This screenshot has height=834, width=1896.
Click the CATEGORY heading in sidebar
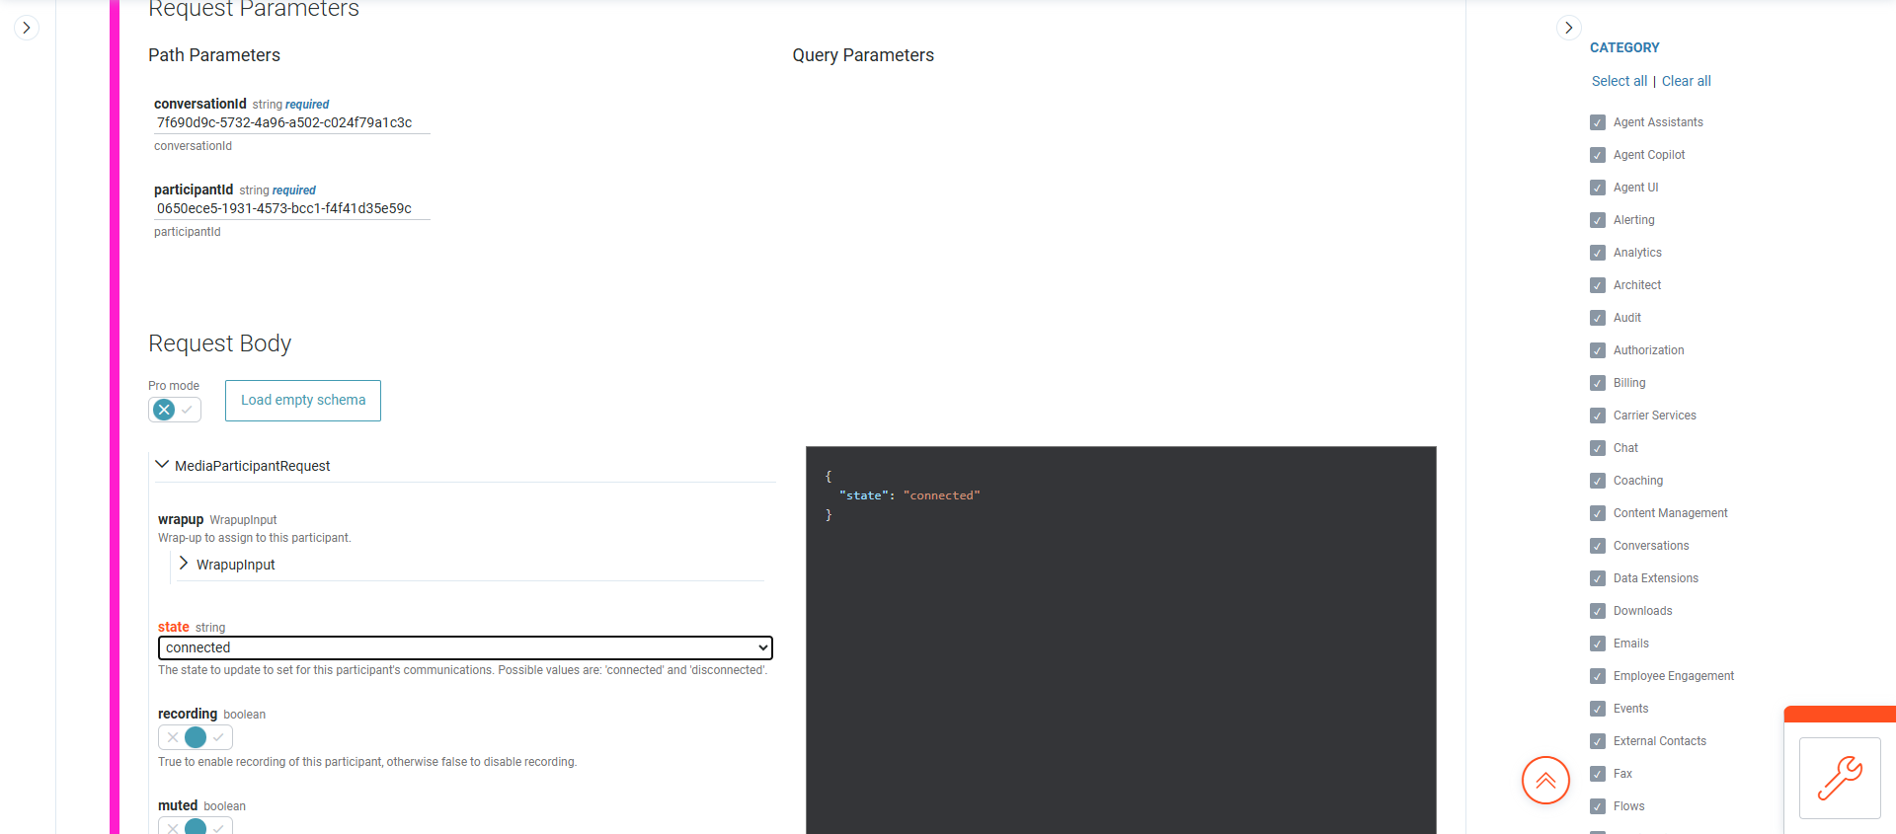tap(1624, 47)
